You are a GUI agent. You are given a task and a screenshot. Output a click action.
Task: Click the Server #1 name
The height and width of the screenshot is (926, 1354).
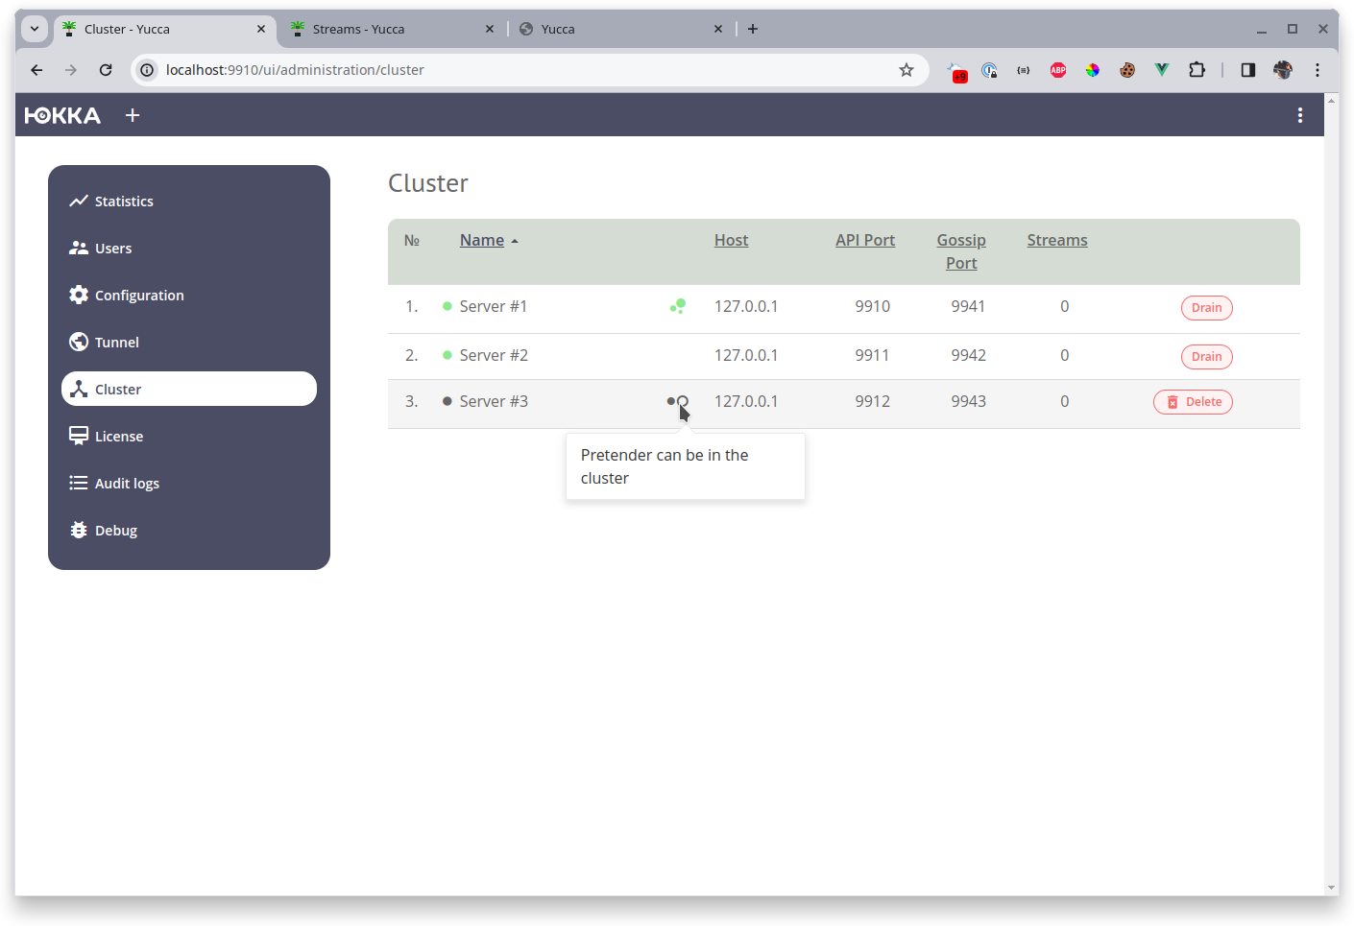point(494,306)
